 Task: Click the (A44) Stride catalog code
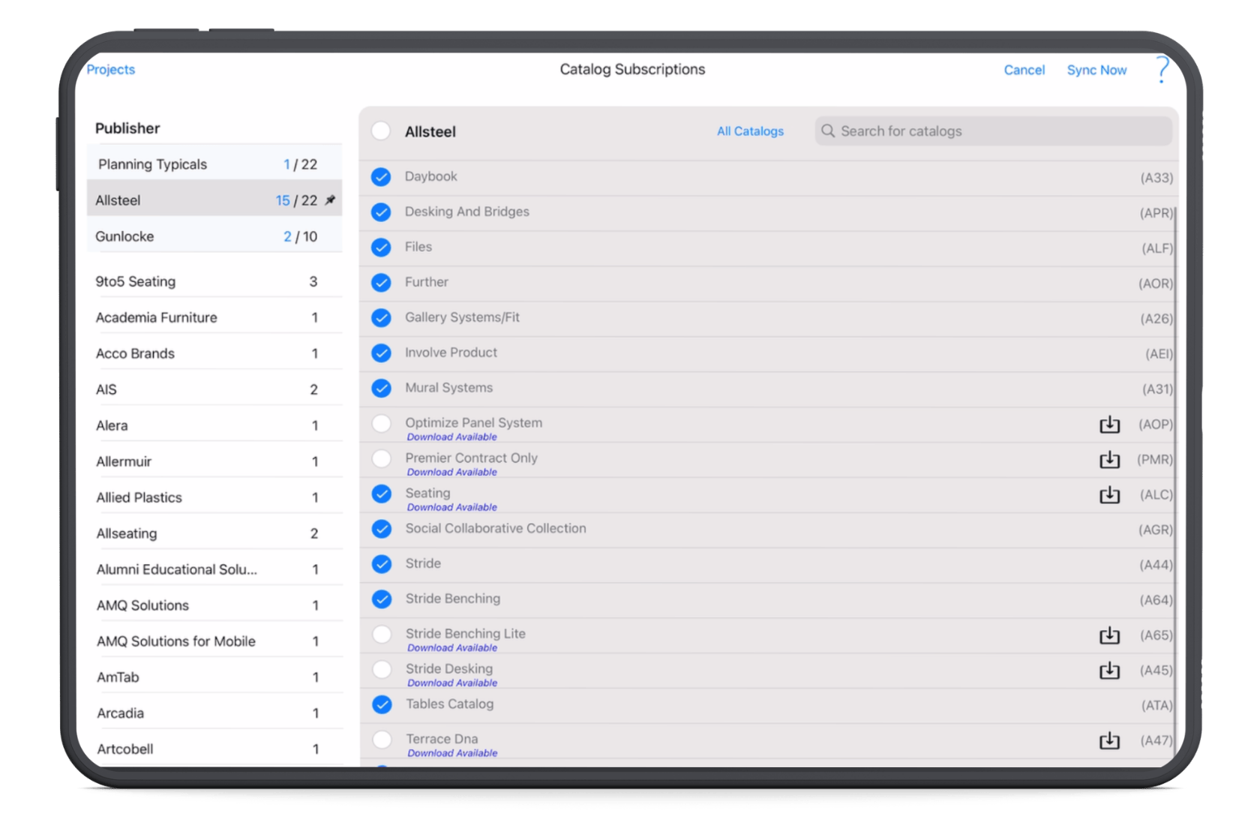[1156, 565]
